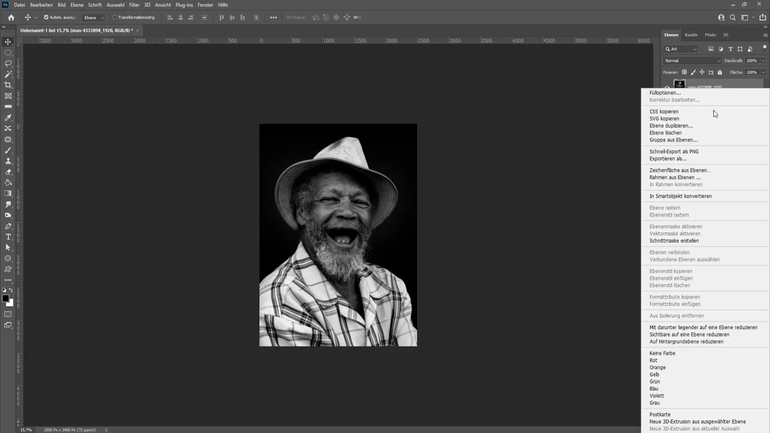This screenshot has width=770, height=433.
Task: Toggle adjustment layer filter icon
Action: tap(721, 49)
